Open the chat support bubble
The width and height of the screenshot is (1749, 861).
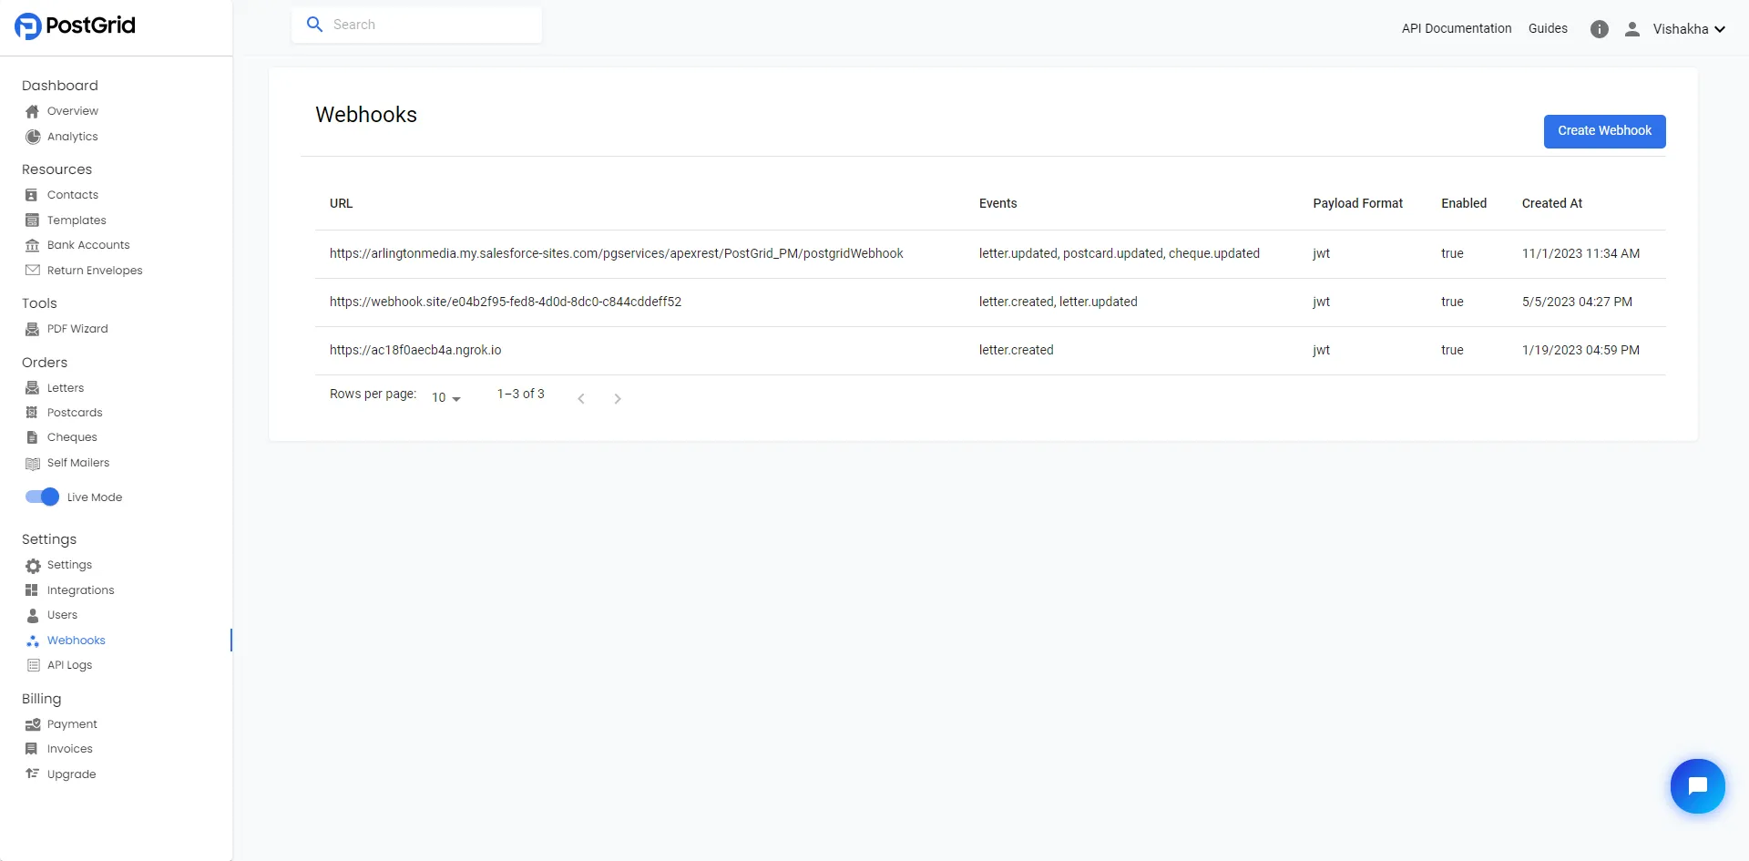pos(1698,785)
